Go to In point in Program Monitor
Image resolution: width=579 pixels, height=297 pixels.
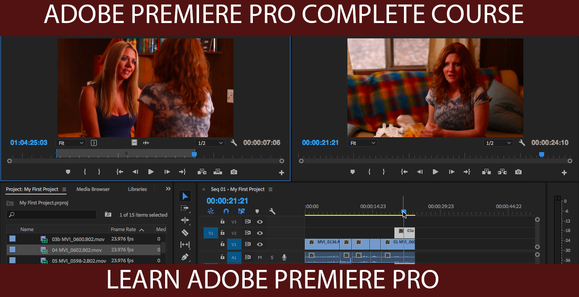pyautogui.click(x=404, y=172)
